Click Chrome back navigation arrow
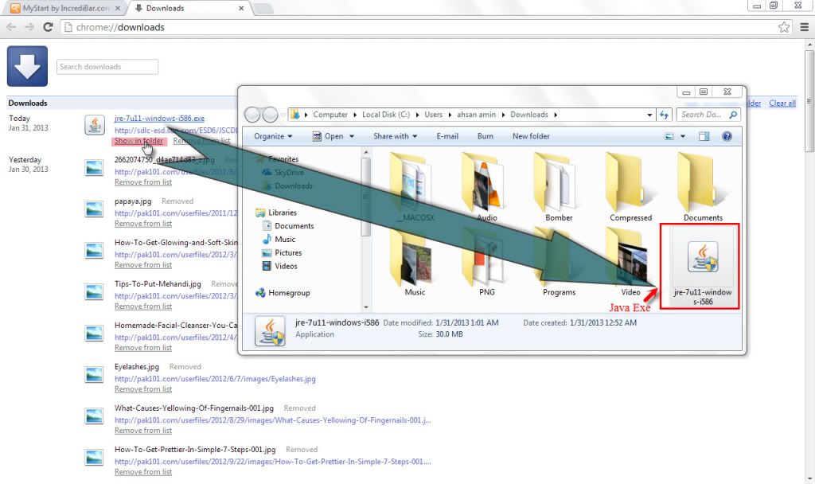Viewport: 815px width, 484px height. click(x=11, y=27)
